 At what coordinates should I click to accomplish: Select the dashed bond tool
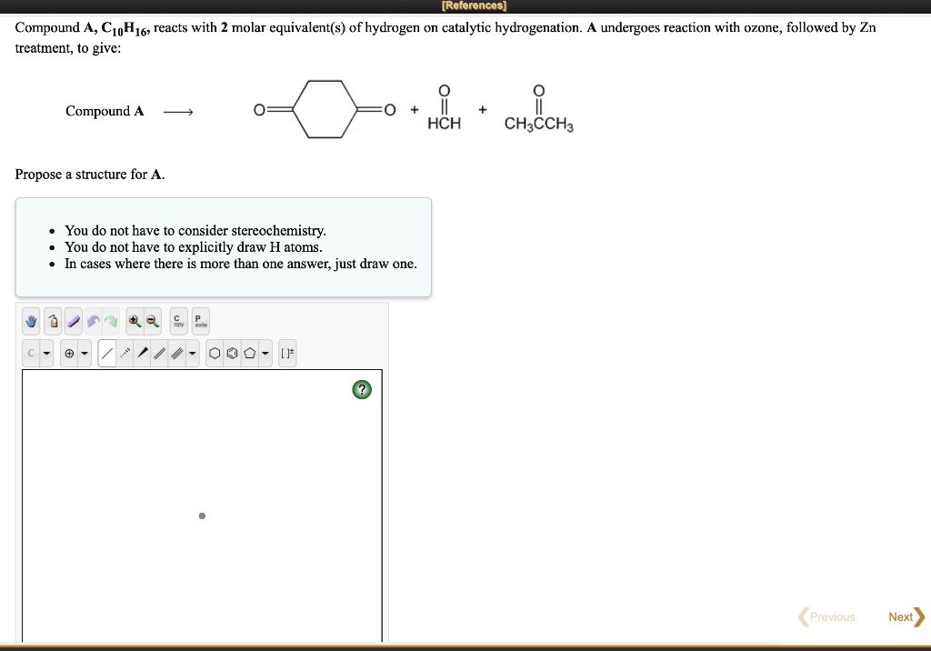click(x=125, y=353)
